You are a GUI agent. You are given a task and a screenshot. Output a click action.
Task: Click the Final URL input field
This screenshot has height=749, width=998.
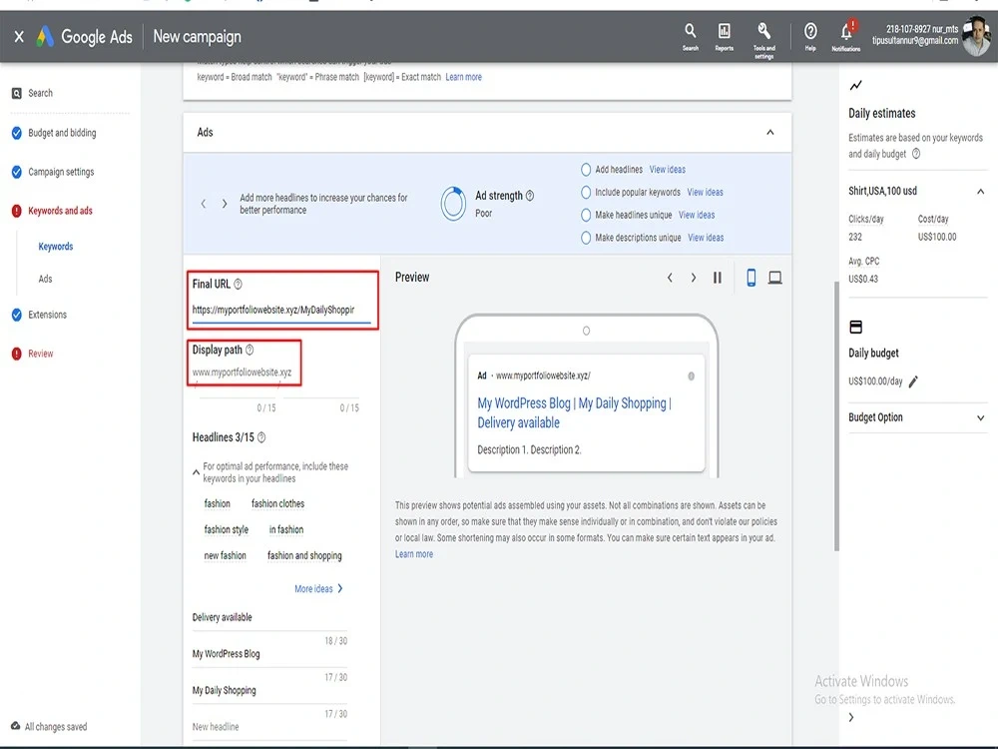tap(281, 311)
